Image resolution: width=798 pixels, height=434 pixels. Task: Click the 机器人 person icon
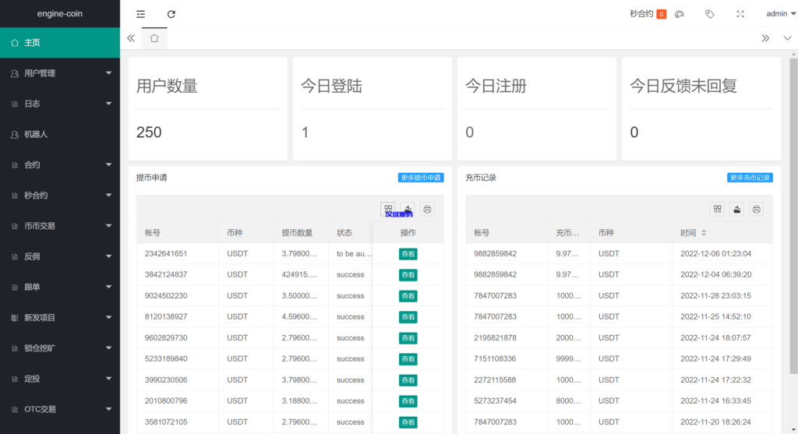coord(15,135)
